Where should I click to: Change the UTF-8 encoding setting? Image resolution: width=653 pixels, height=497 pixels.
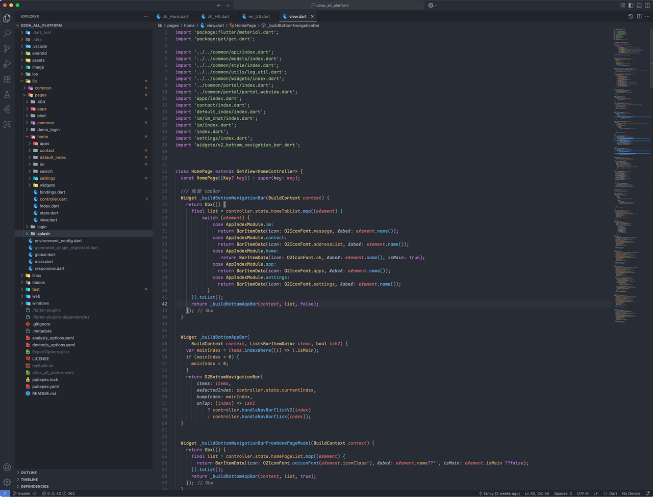(583, 493)
